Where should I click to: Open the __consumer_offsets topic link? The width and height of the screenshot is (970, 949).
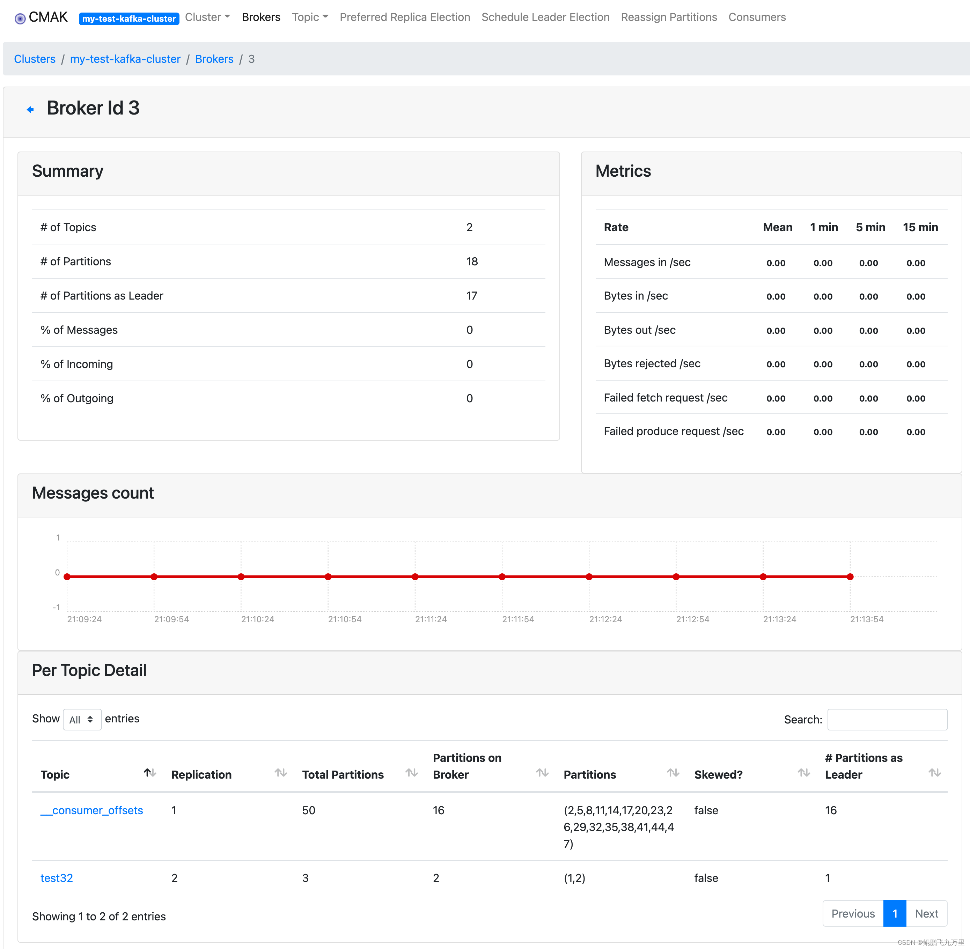click(x=92, y=810)
